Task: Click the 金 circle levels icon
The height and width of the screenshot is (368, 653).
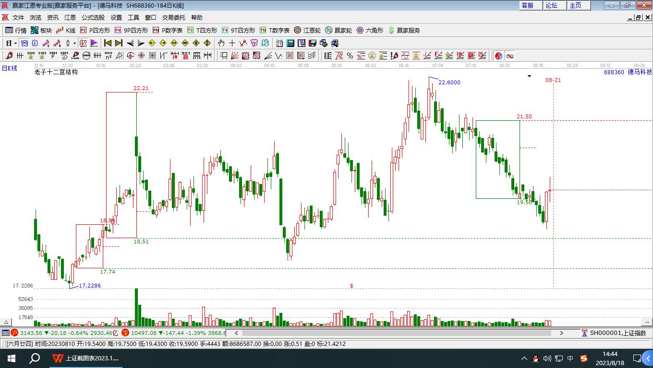Action: [x=372, y=56]
